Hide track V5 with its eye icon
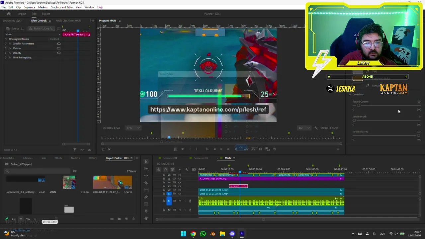 coord(180,179)
